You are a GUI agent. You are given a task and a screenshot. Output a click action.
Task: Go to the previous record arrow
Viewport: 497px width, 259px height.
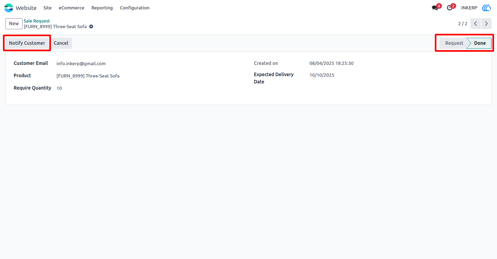[x=475, y=24]
